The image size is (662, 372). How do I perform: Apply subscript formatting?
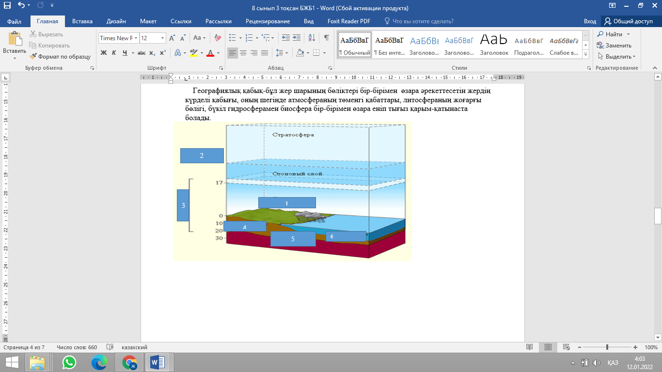152,53
